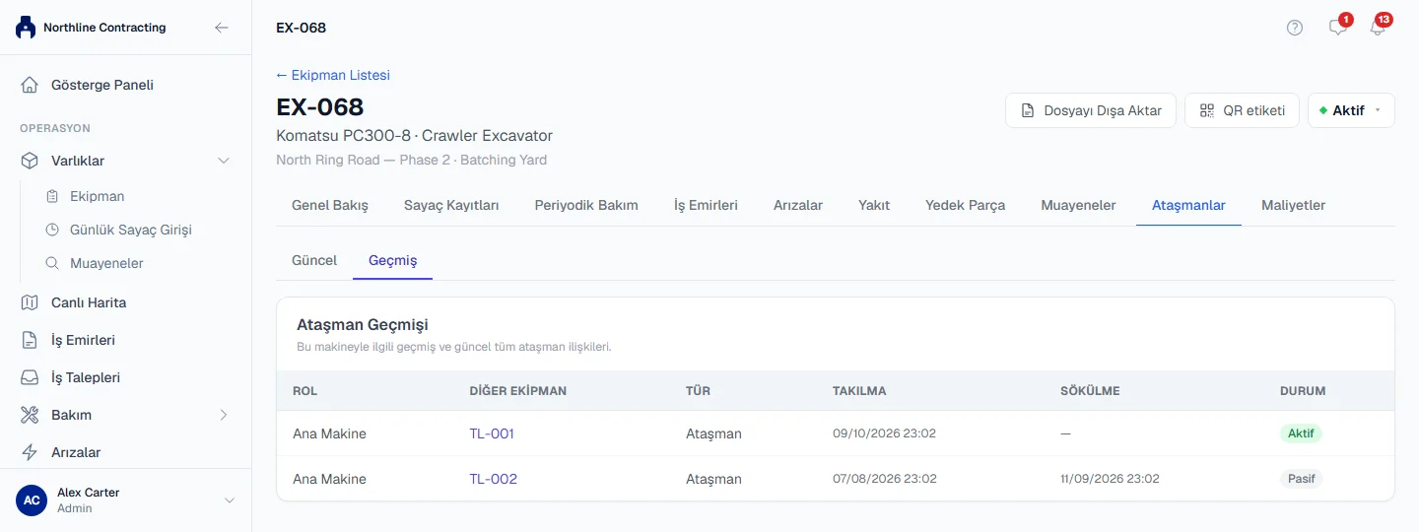
Task: Click the DURUM column header
Action: point(1303,391)
